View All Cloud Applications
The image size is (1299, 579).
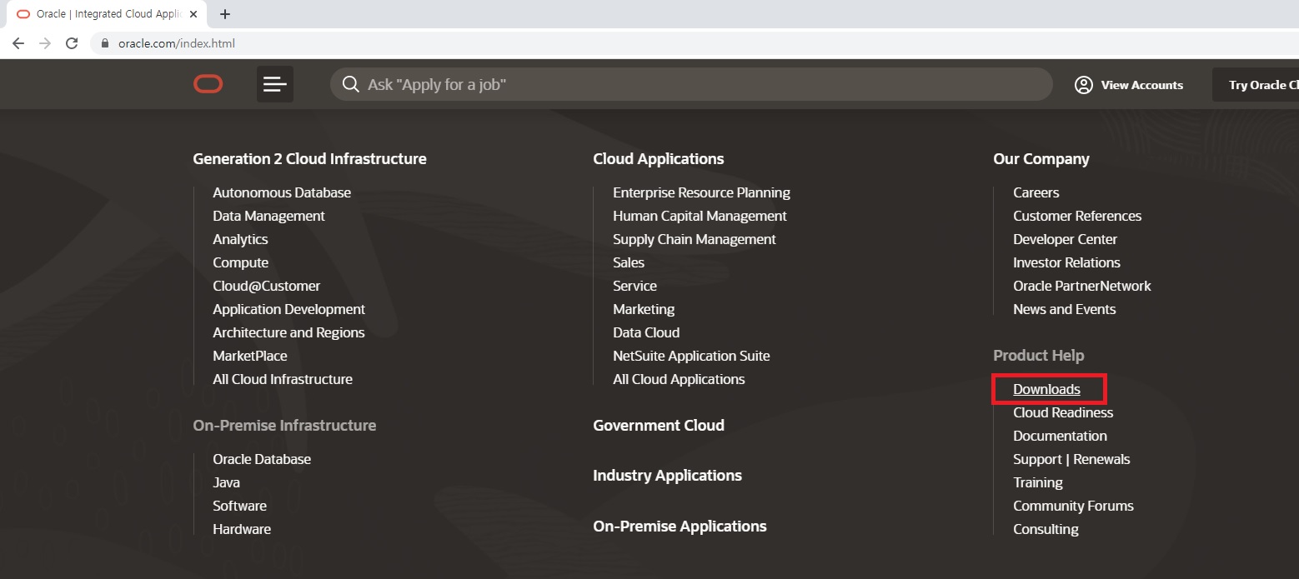coord(679,379)
